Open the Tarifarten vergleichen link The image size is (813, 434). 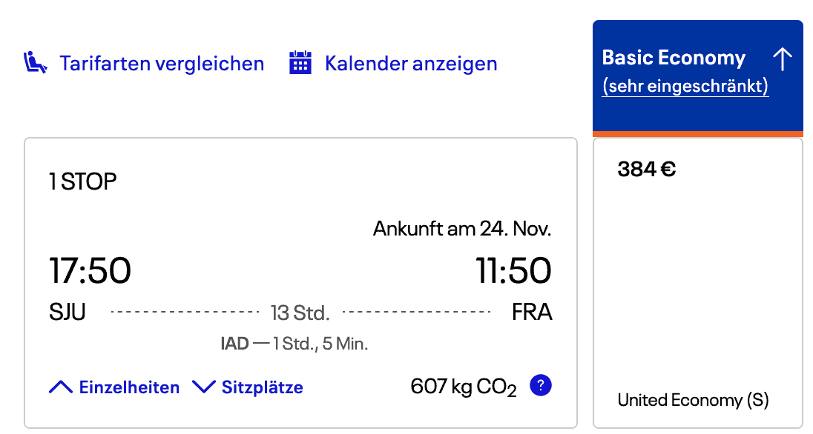(162, 64)
